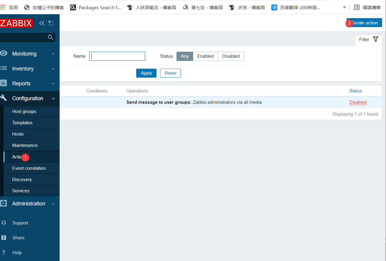
Task: Sort by the Status column header
Action: [x=356, y=91]
